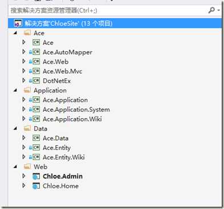Select the DotNetEx project name
Image resolution: width=224 pixels, height=209 pixels.
pos(57,81)
